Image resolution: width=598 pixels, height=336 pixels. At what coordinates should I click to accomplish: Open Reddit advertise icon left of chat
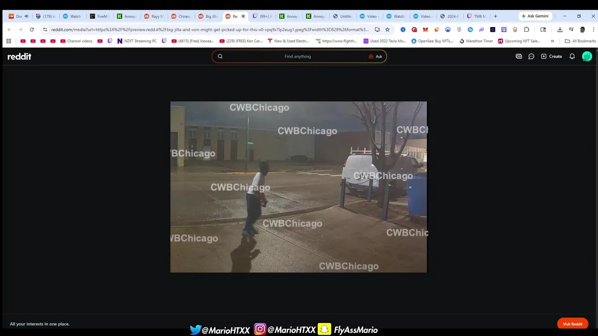point(519,56)
